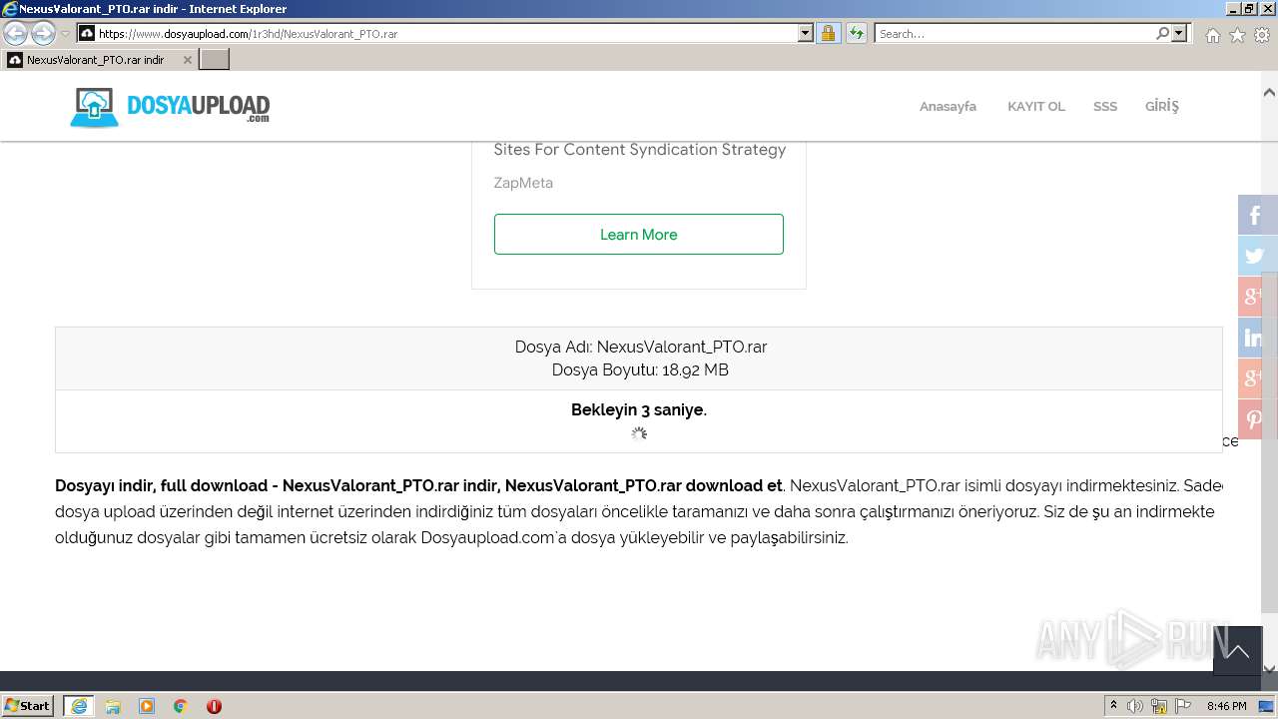Image resolution: width=1278 pixels, height=719 pixels.
Task: Open the address bar history dropdown
Action: pos(806,33)
